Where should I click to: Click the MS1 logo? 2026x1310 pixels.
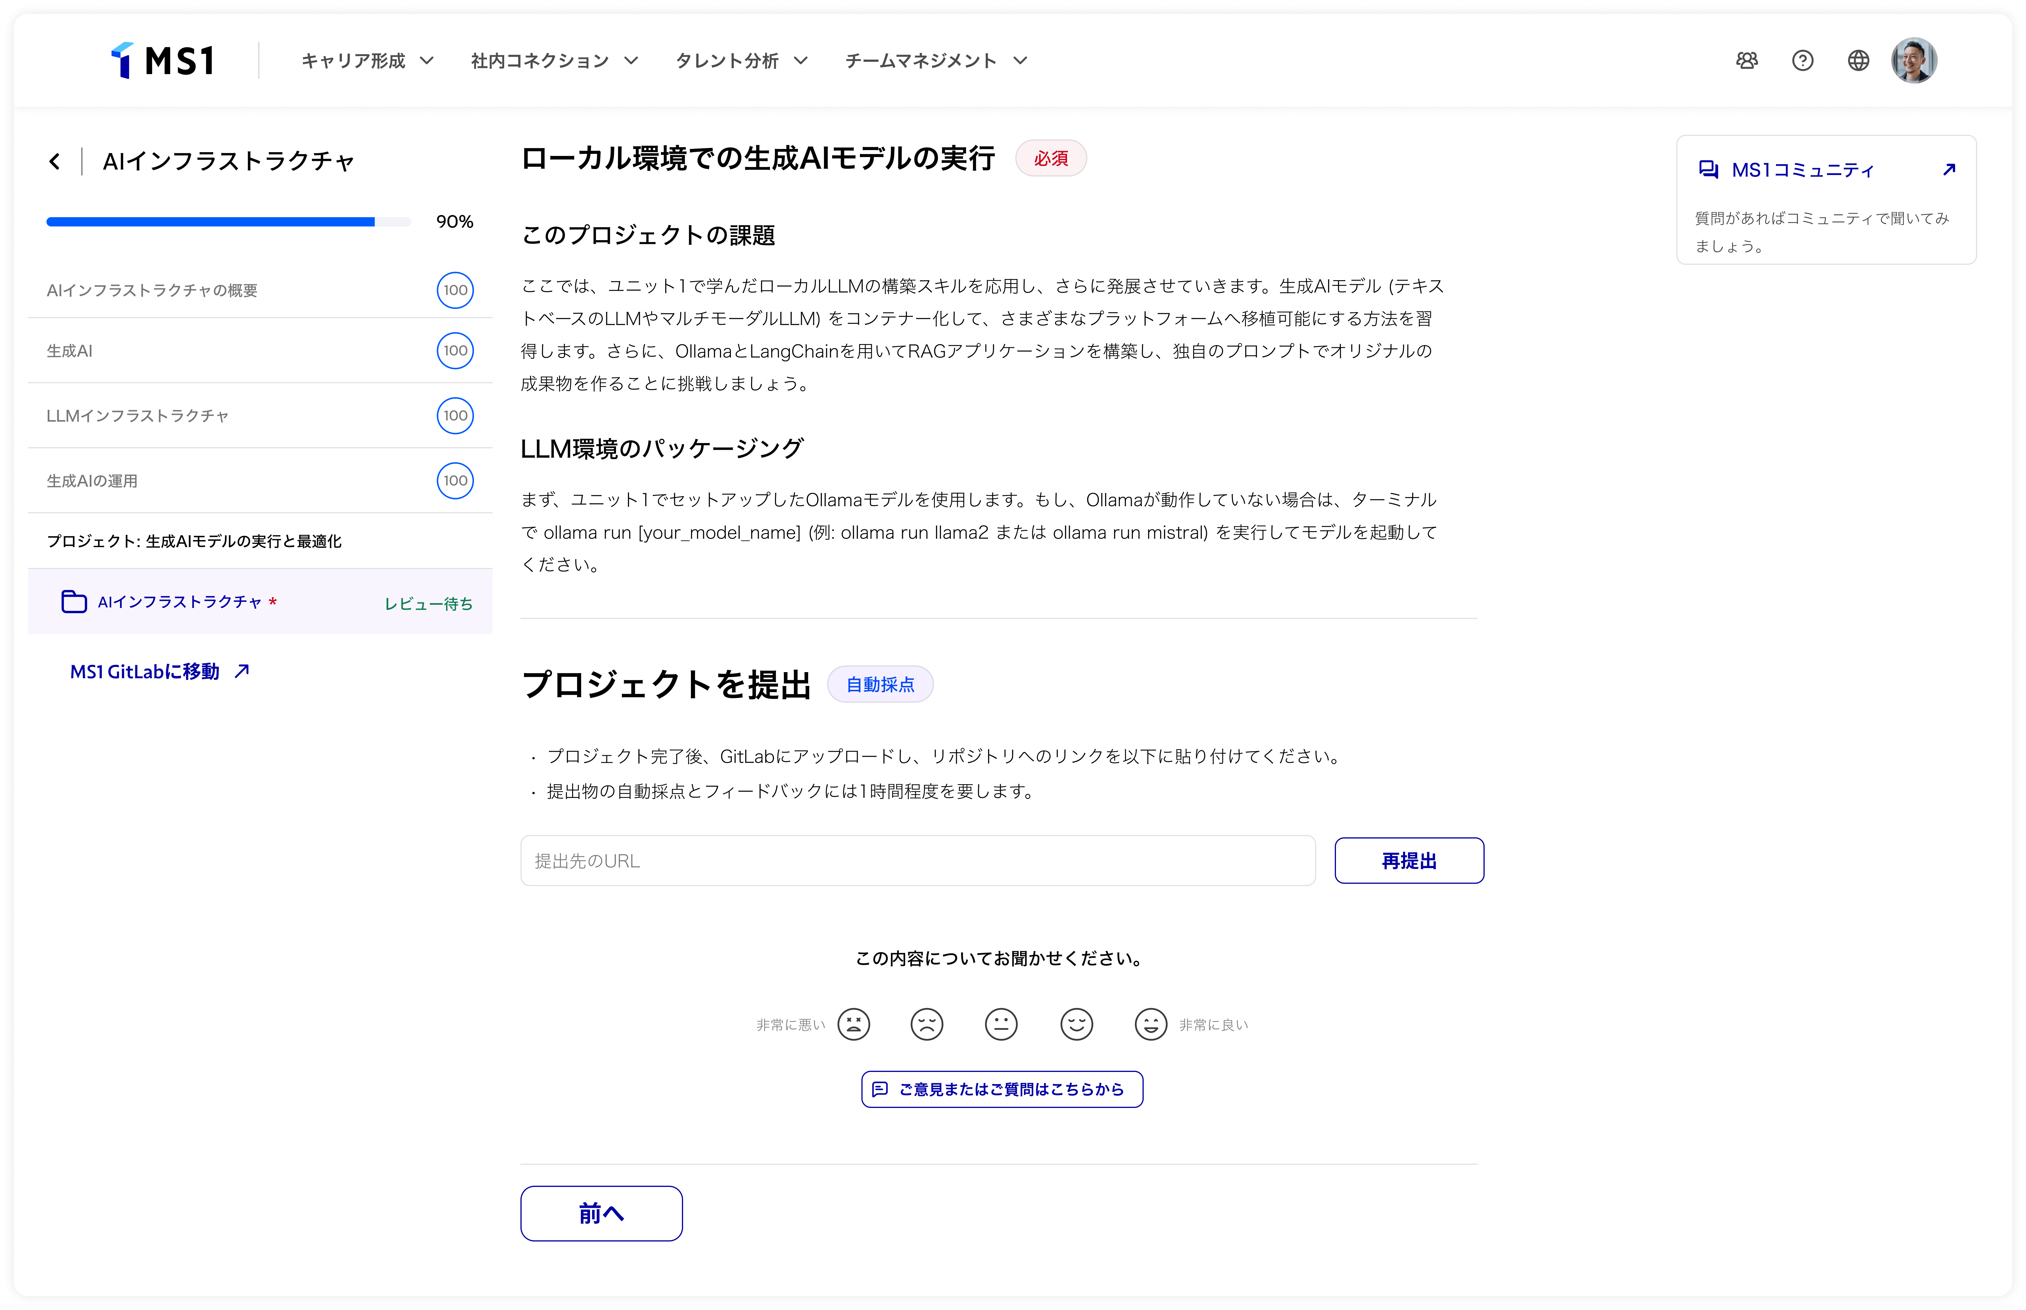pyautogui.click(x=163, y=60)
